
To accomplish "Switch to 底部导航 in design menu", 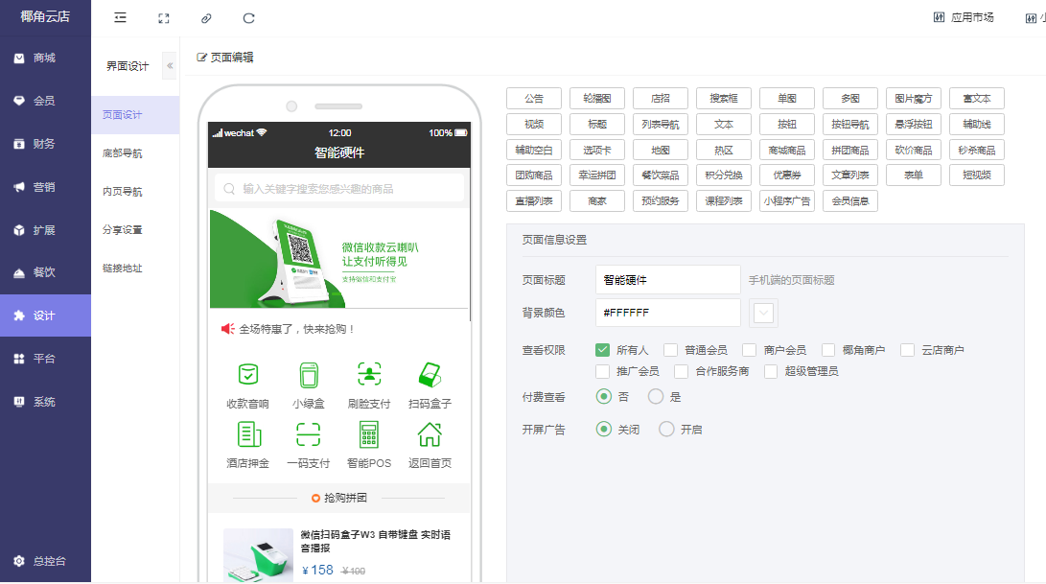I will point(123,153).
